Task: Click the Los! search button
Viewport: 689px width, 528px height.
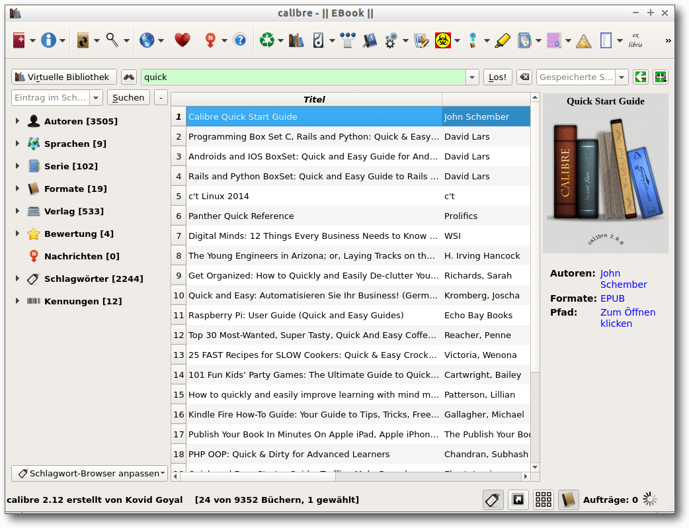Action: coord(497,77)
